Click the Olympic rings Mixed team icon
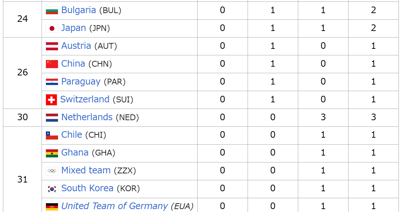 click(52, 171)
